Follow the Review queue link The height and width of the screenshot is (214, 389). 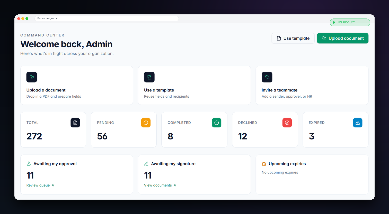(x=40, y=185)
